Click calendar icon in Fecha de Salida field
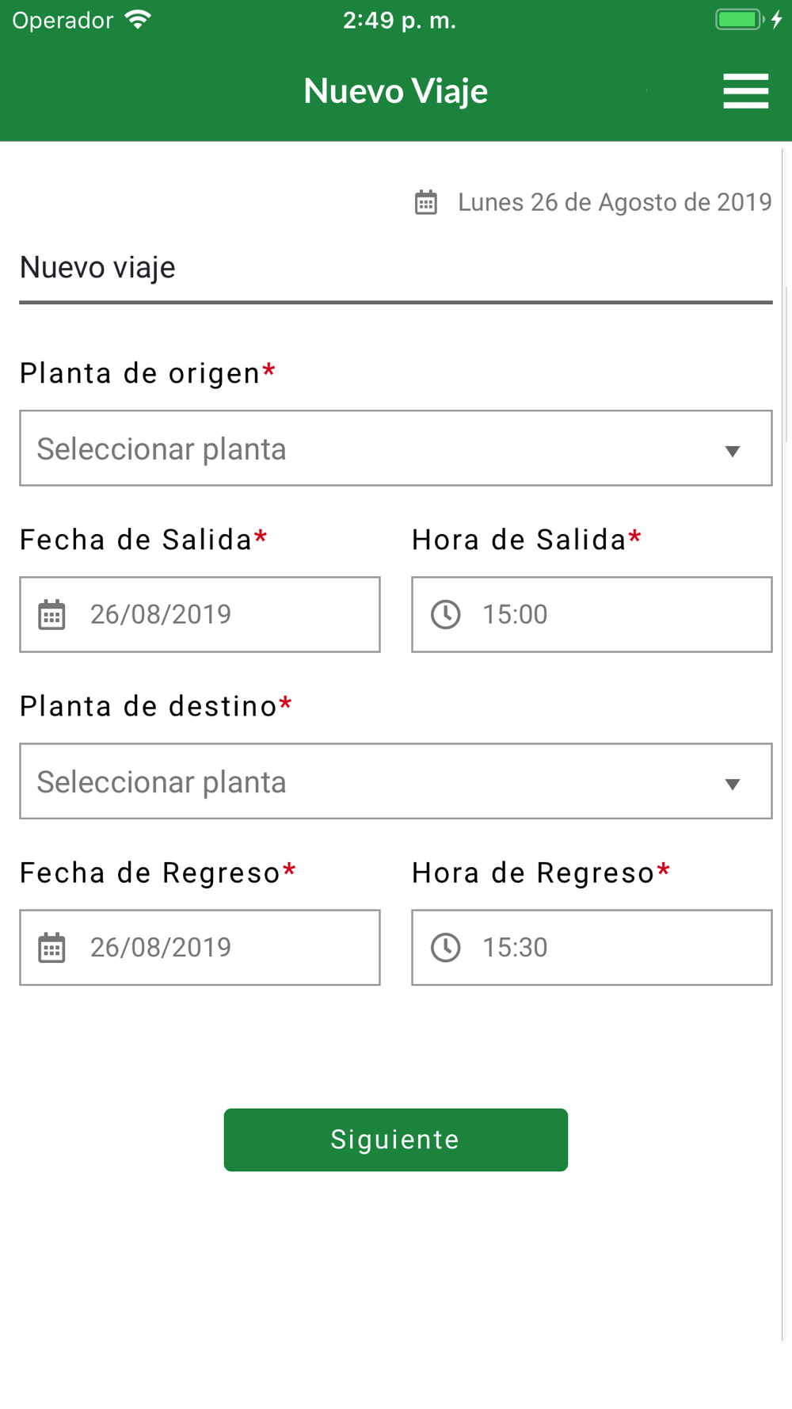This screenshot has width=792, height=1409. 52,615
